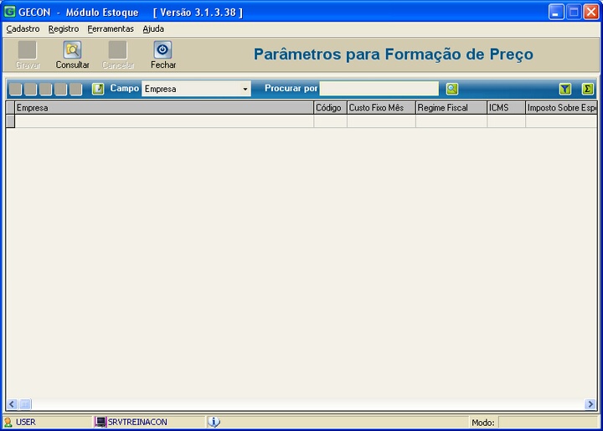
Task: Click the ICMS column header
Action: coord(506,108)
